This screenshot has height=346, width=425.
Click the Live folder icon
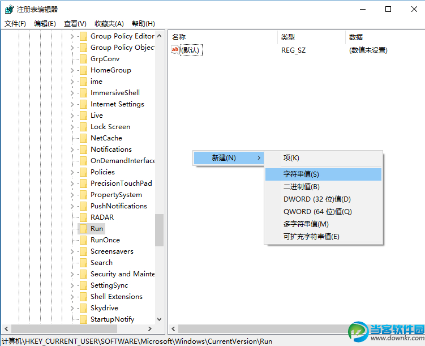(84, 116)
